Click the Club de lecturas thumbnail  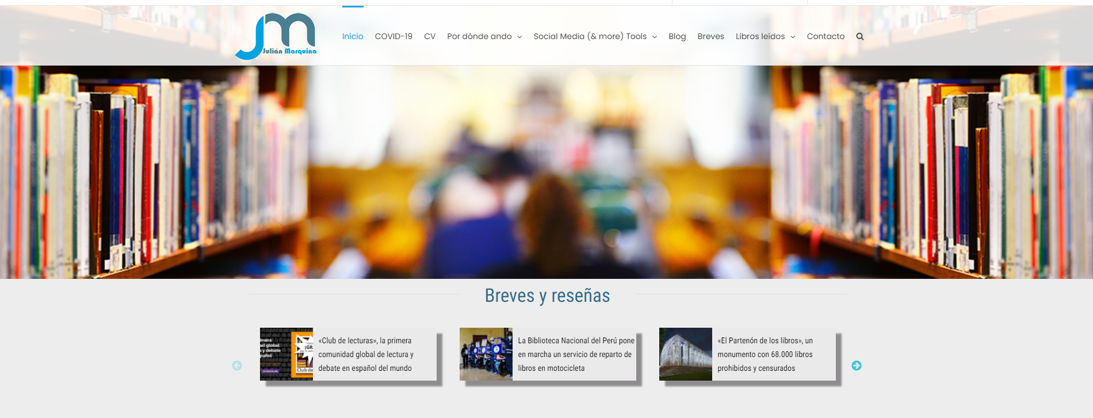click(286, 354)
